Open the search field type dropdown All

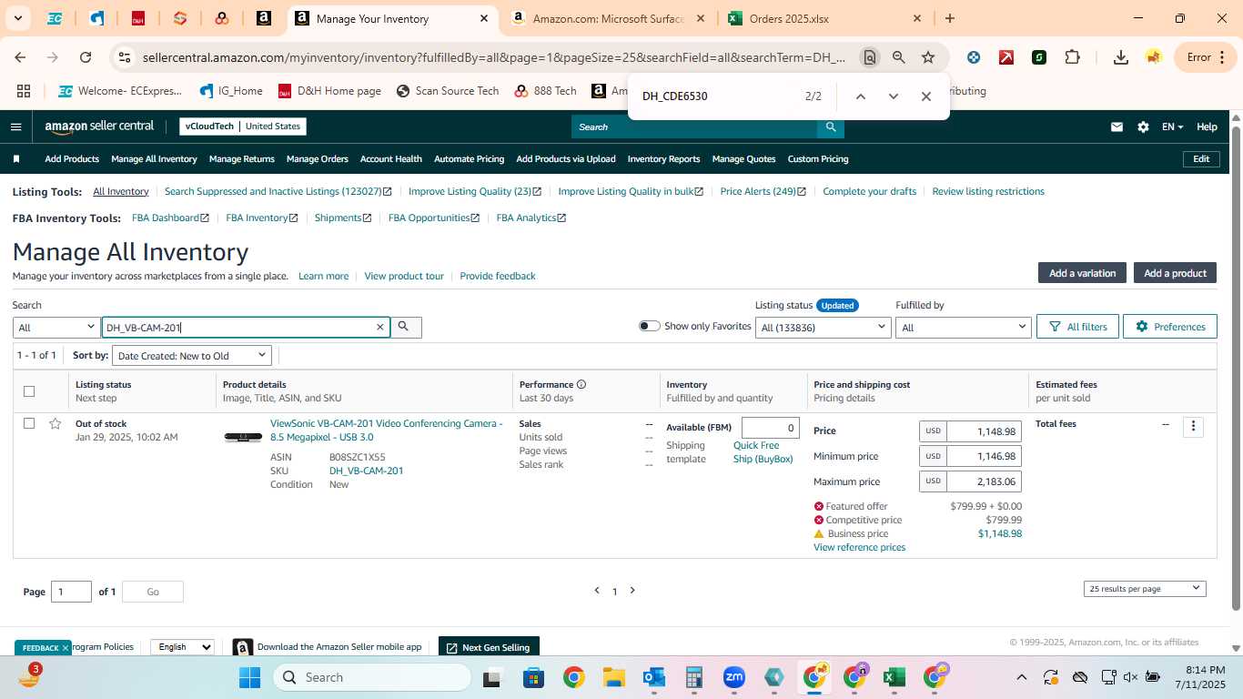click(x=56, y=327)
